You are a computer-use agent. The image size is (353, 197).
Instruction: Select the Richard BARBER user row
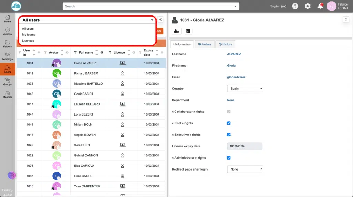[x=86, y=73]
